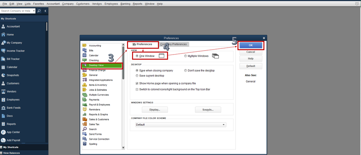
Task: Click the Default button
Action: pyautogui.click(x=251, y=66)
